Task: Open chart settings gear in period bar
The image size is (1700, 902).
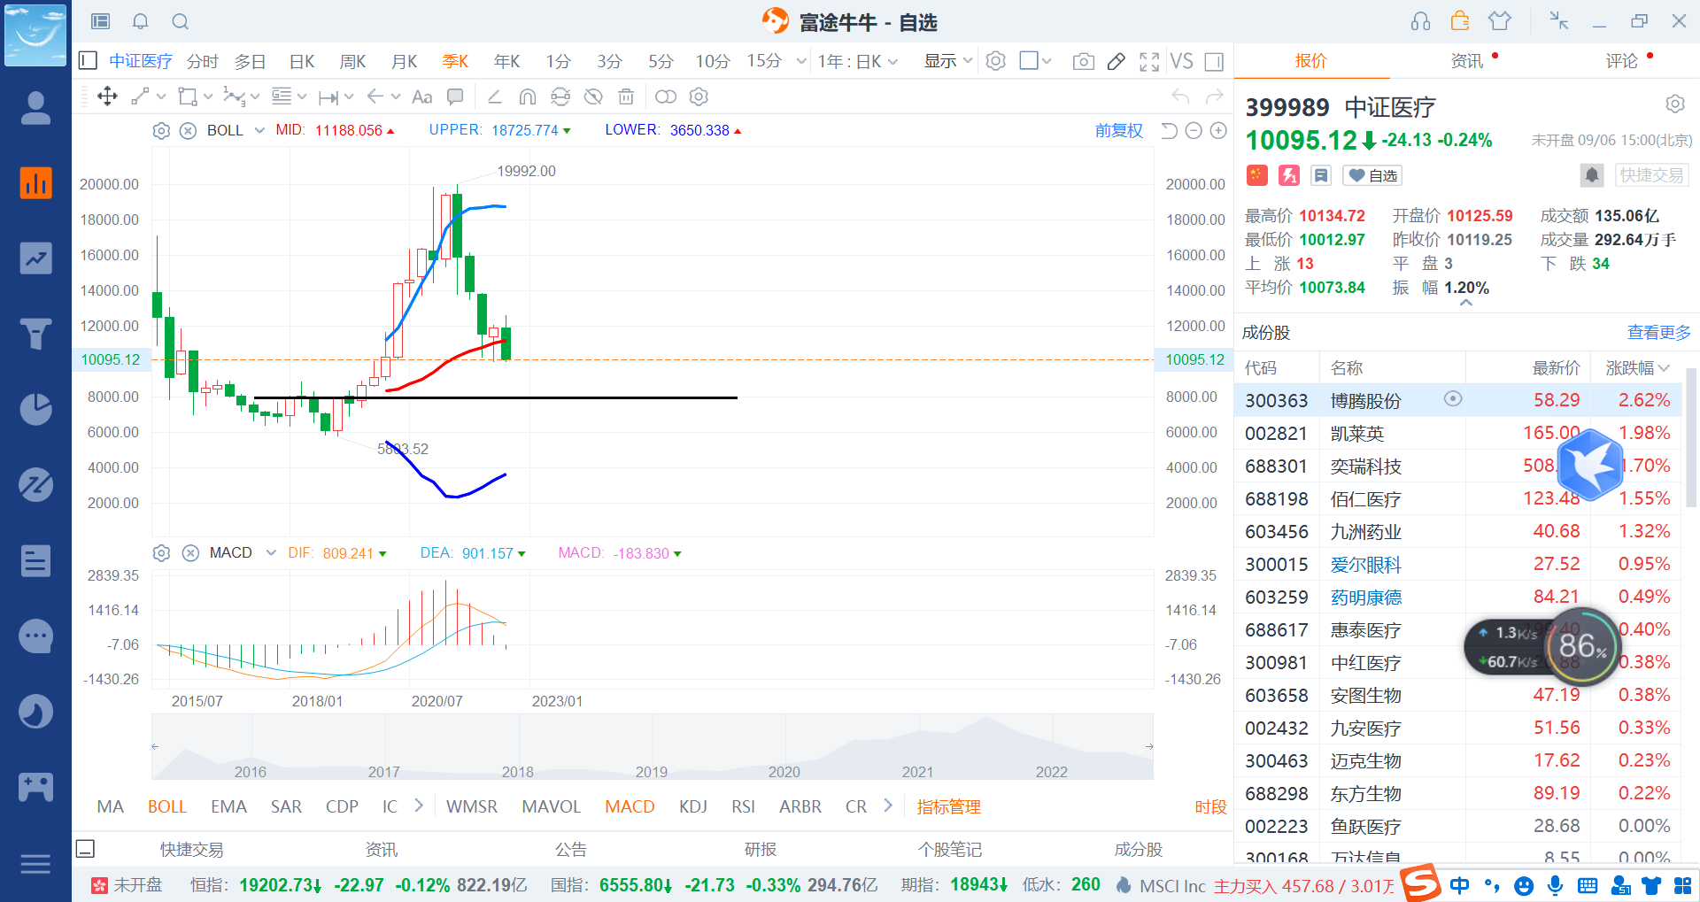Action: coord(996,61)
